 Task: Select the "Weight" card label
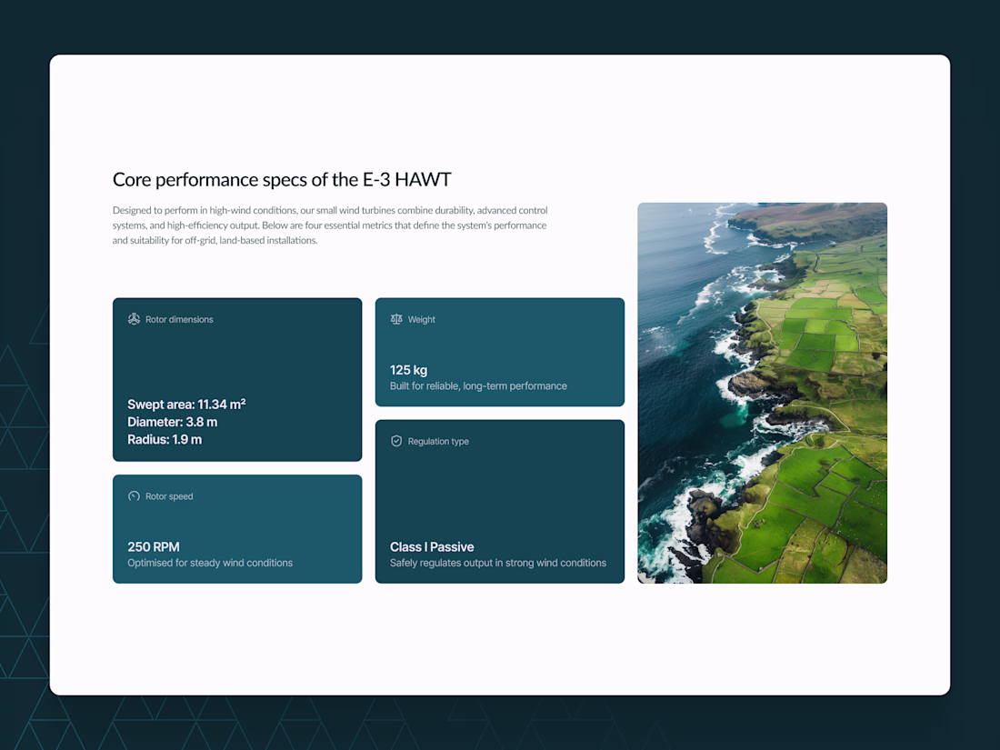tap(422, 319)
